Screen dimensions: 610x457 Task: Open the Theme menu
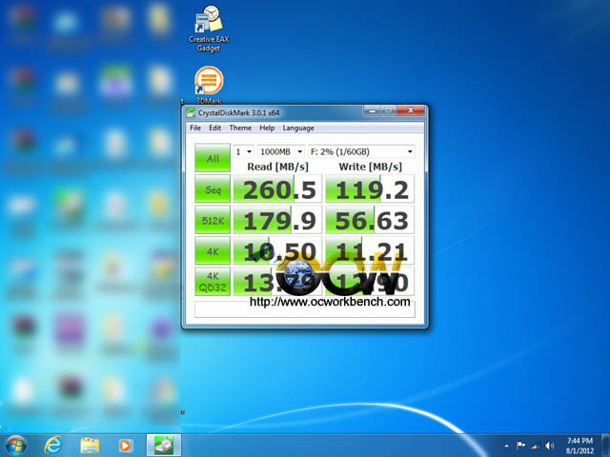click(240, 128)
